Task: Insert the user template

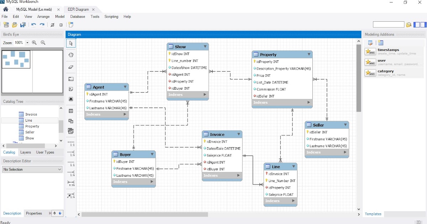Action: pyautogui.click(x=394, y=63)
